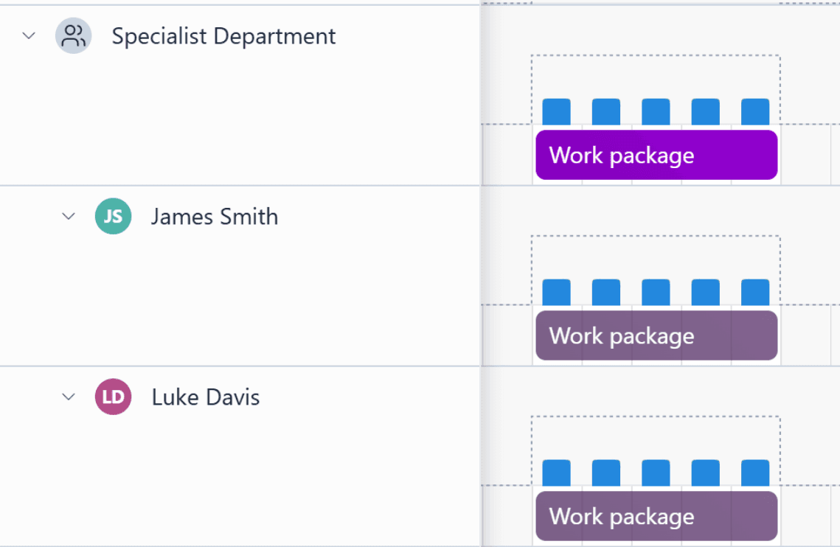Click second blue capacity block for Luke Davis

click(606, 473)
